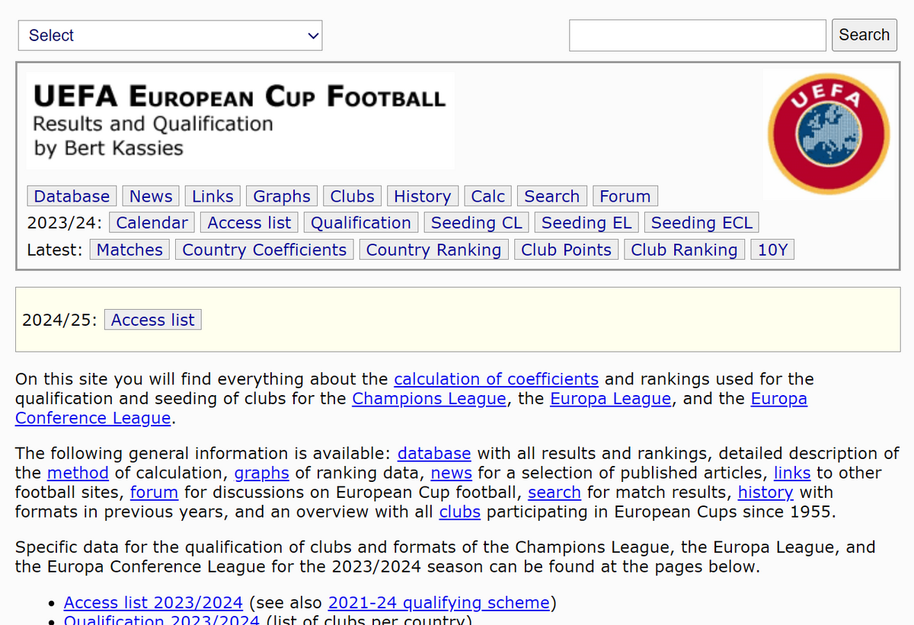
Task: View Seeding CL for 2023/24
Action: [x=476, y=222]
